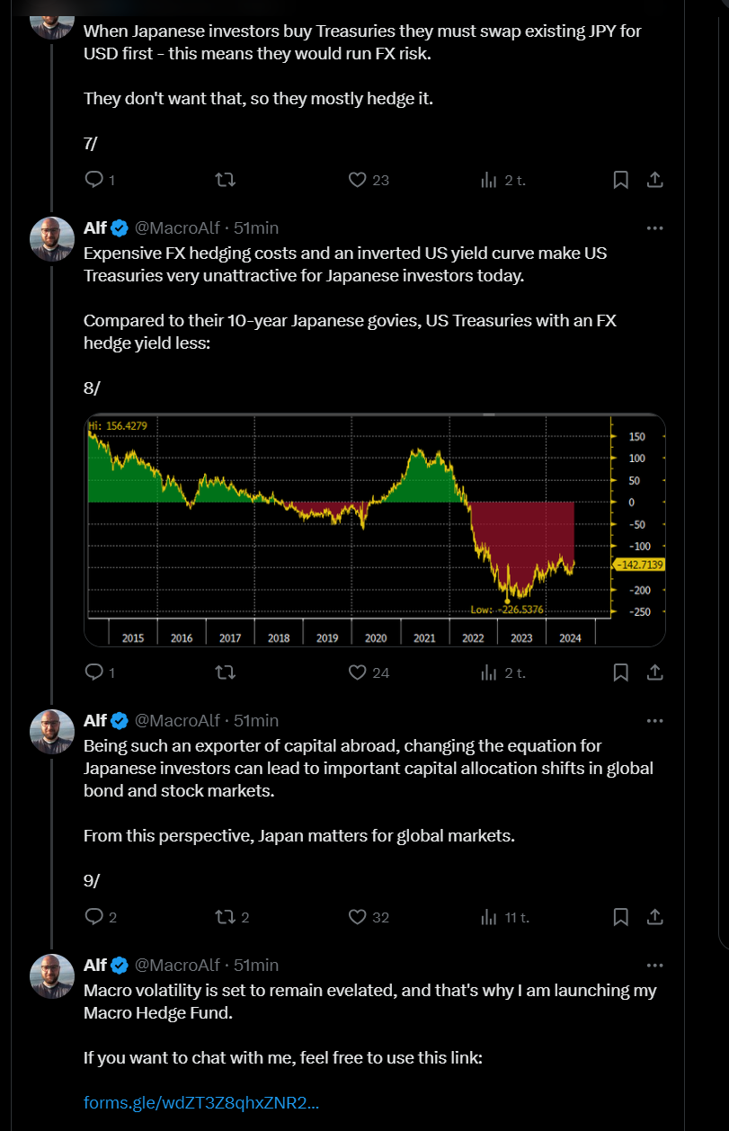Like the 9/ tweet with 32 likes
This screenshot has height=1131, width=729.
(x=358, y=917)
